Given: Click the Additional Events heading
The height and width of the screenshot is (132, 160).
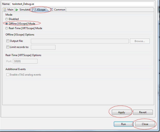Looking at the screenshot, I should [x=16, y=69].
